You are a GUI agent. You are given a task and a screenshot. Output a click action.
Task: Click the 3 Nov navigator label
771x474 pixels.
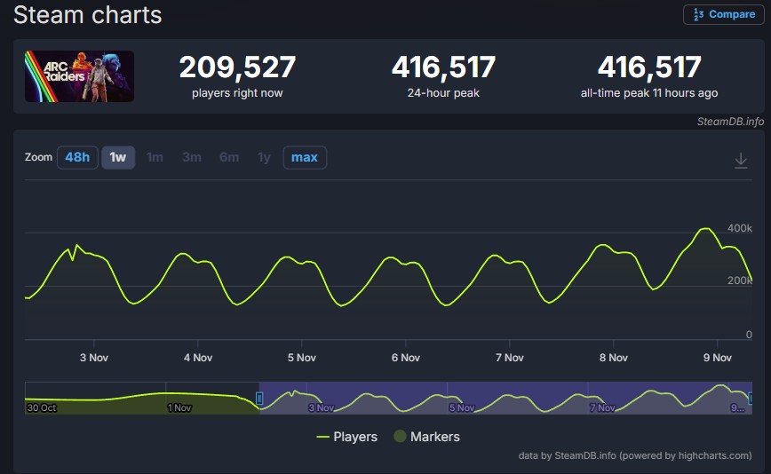321,407
